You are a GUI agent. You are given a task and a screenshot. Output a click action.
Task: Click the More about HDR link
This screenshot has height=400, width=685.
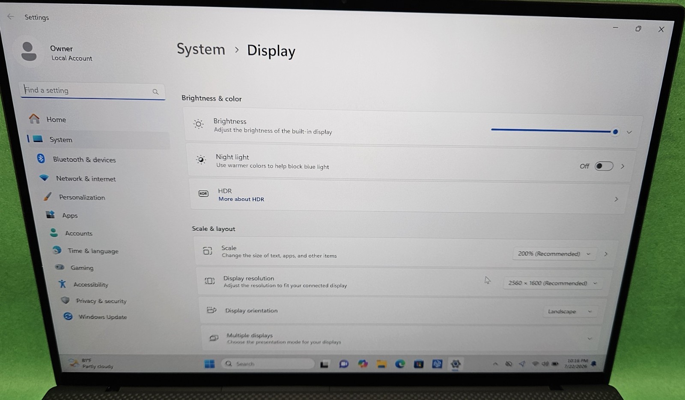(x=241, y=199)
